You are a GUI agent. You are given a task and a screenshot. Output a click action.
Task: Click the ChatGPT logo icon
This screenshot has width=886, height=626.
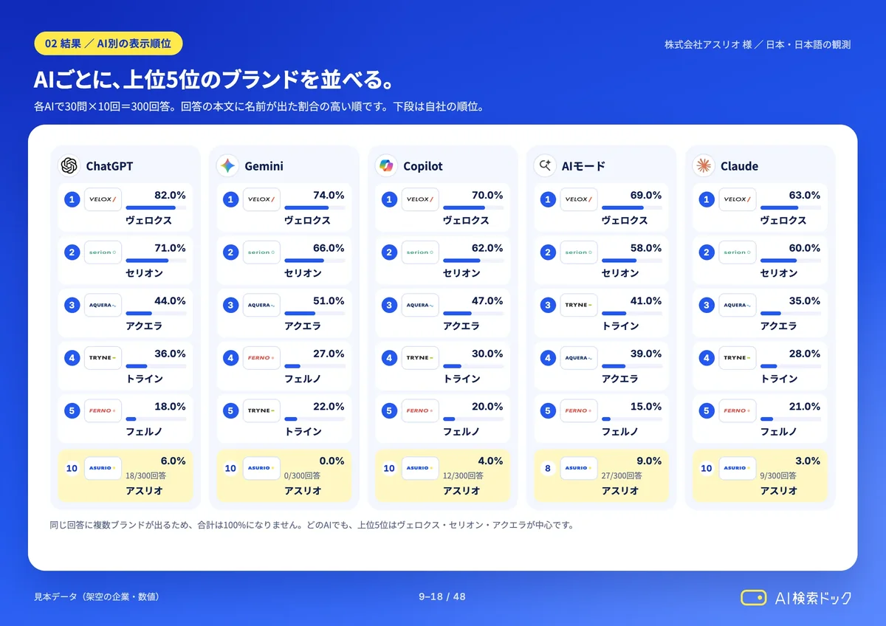click(x=69, y=166)
